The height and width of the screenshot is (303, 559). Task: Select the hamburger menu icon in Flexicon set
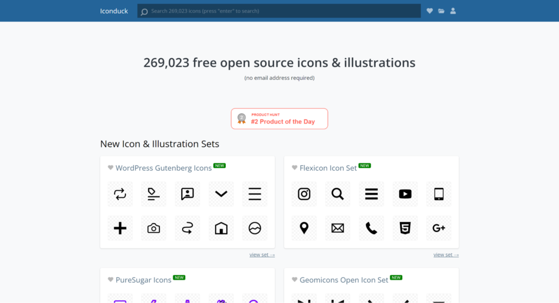[x=371, y=194]
